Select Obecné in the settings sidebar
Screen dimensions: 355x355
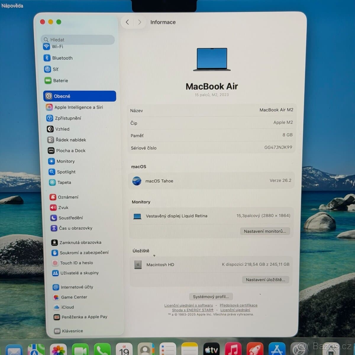tap(80, 96)
